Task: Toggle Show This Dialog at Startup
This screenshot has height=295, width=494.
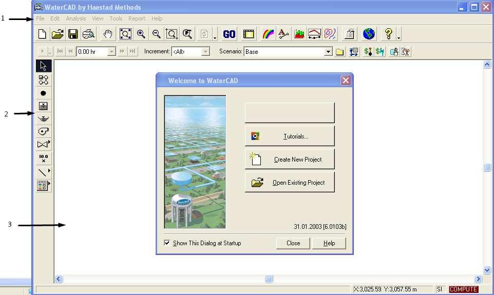Action: coord(167,243)
